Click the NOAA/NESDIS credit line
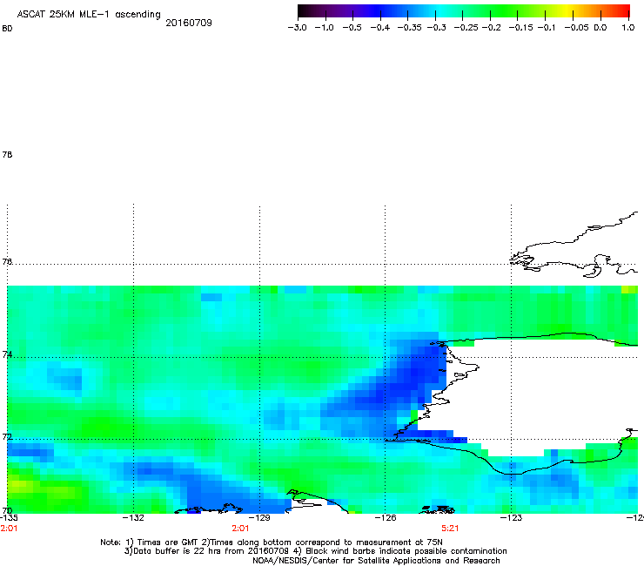The image size is (644, 566). (x=376, y=561)
